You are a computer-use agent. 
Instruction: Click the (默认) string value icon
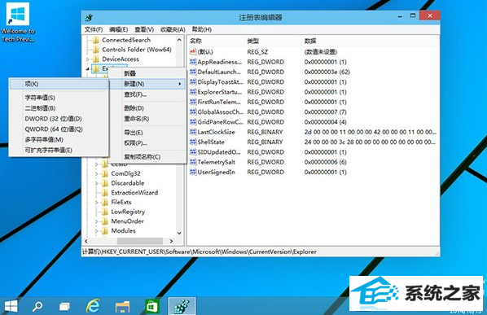193,51
